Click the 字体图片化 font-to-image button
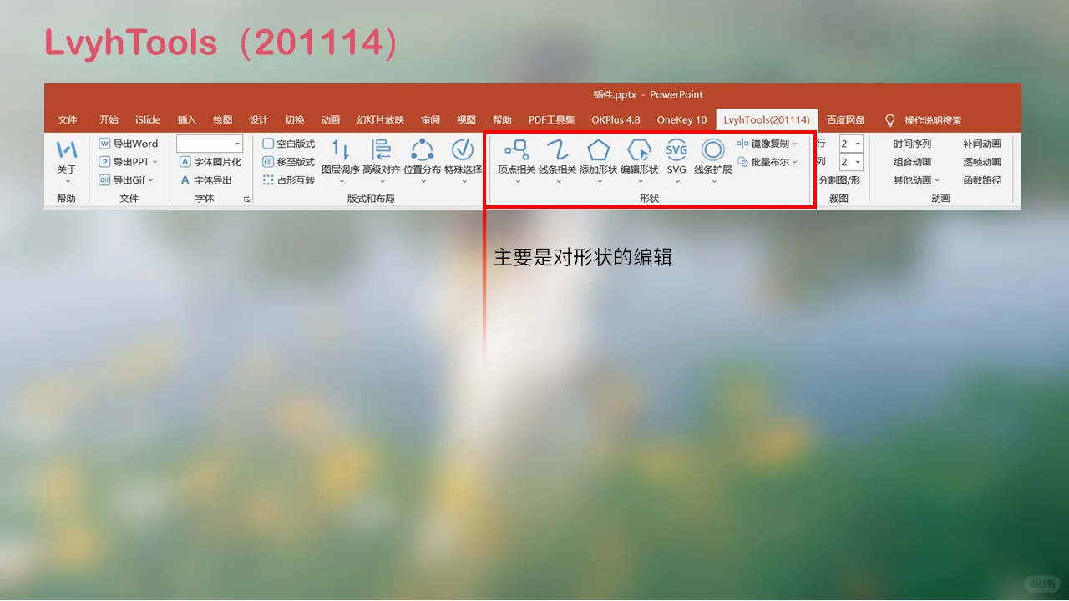 pos(210,162)
